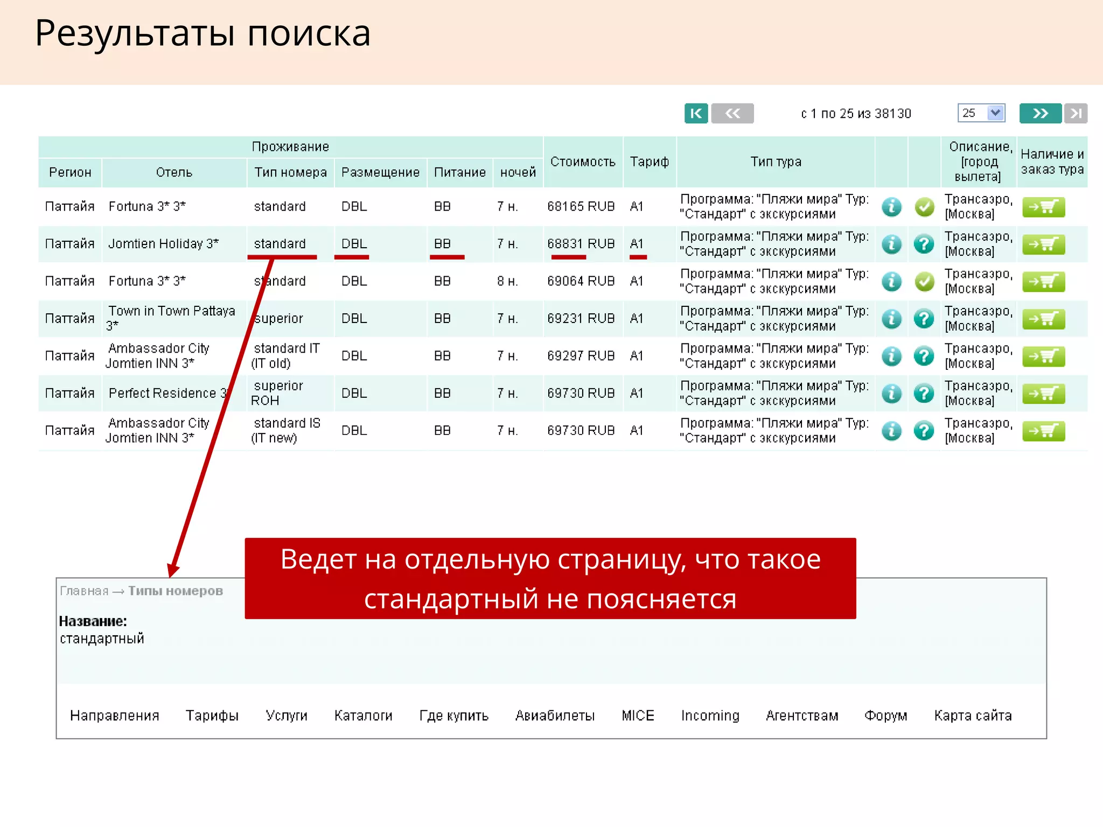Image resolution: width=1103 pixels, height=827 pixels.
Task: Click question mark icon in Perfect Residence row
Action: point(924,393)
